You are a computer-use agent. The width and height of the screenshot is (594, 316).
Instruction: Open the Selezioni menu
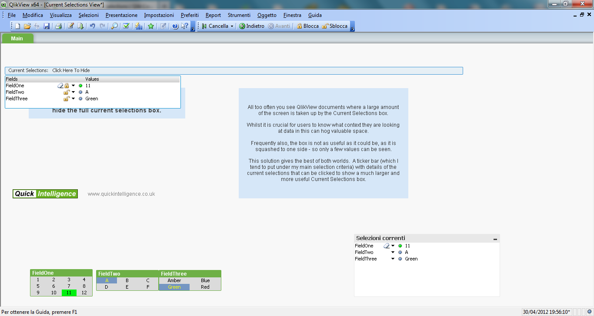[x=89, y=15]
